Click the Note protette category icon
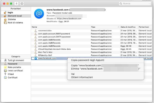Viewport: 154px width, 103px height. coord(5,67)
